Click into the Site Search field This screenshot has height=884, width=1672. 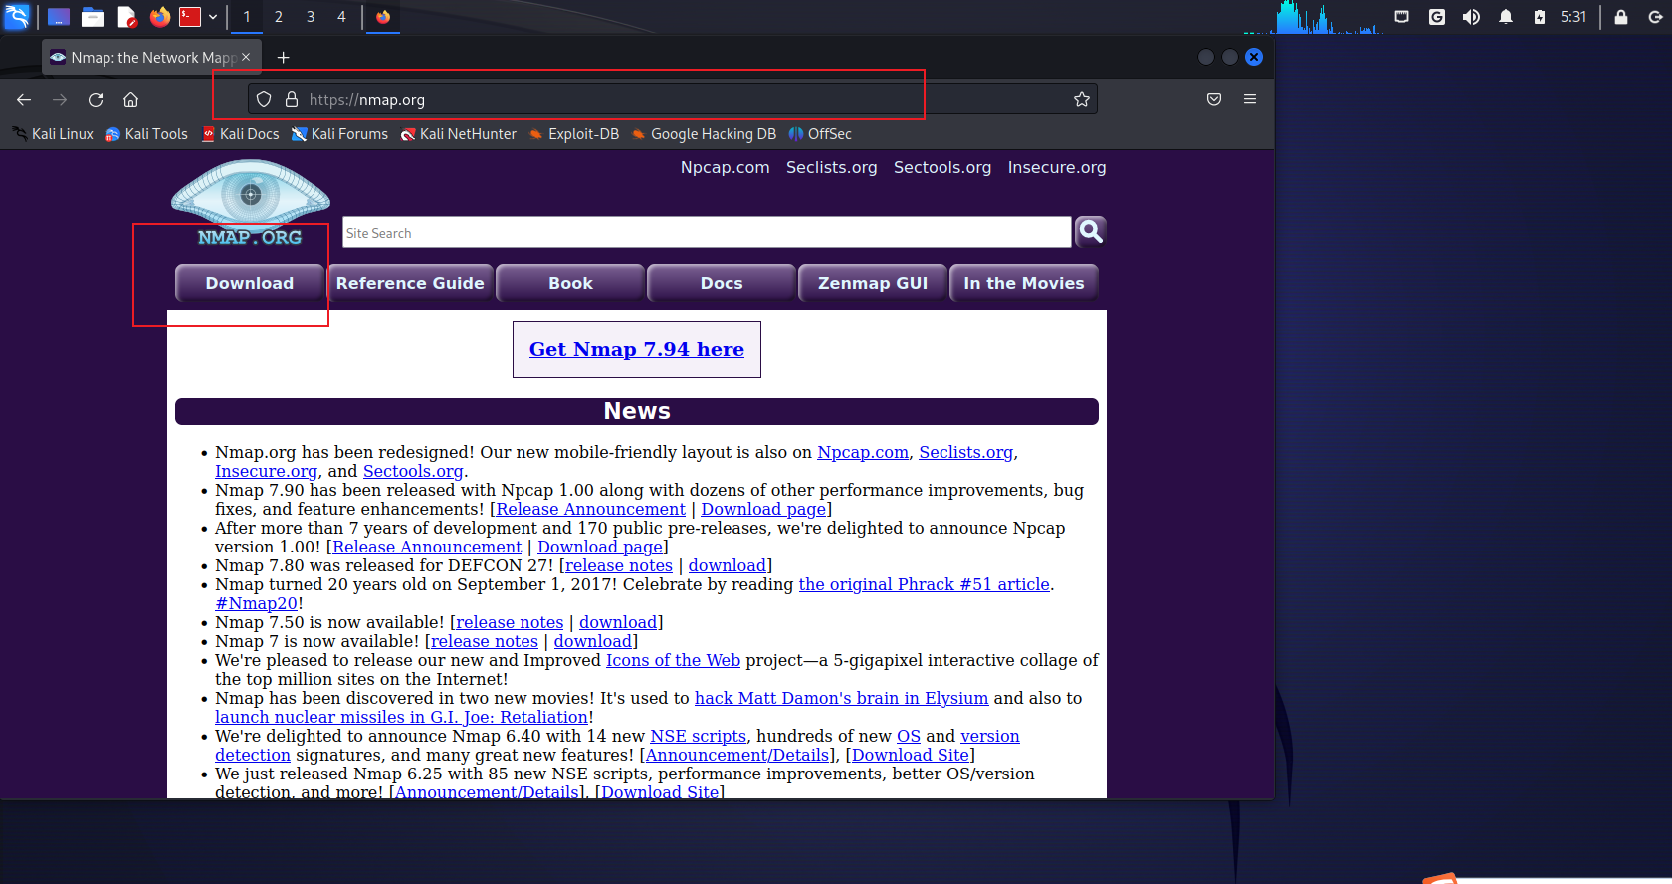tap(707, 232)
